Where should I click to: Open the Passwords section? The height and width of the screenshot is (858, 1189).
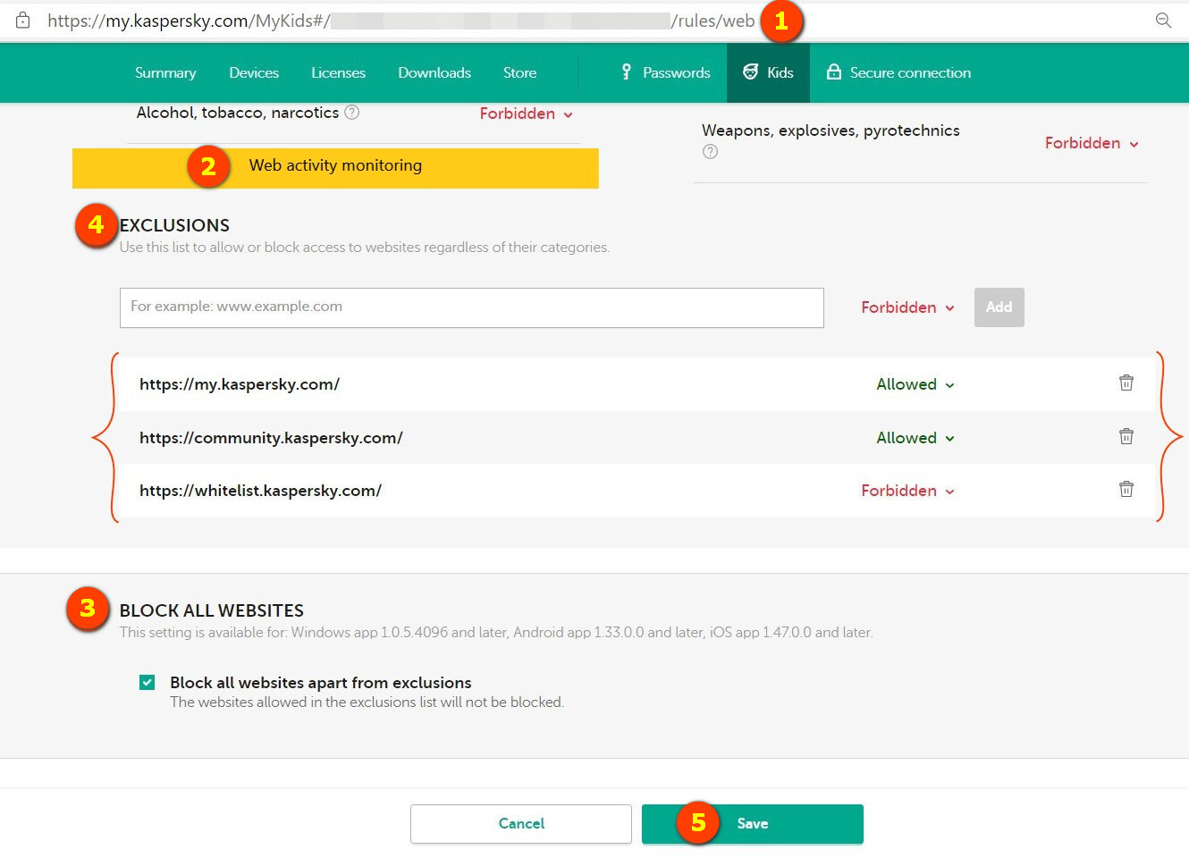tap(666, 73)
